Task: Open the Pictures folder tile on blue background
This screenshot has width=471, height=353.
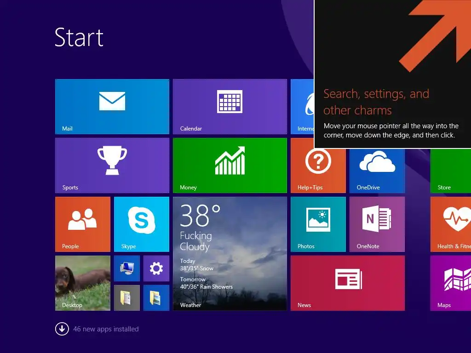Action: (x=156, y=298)
